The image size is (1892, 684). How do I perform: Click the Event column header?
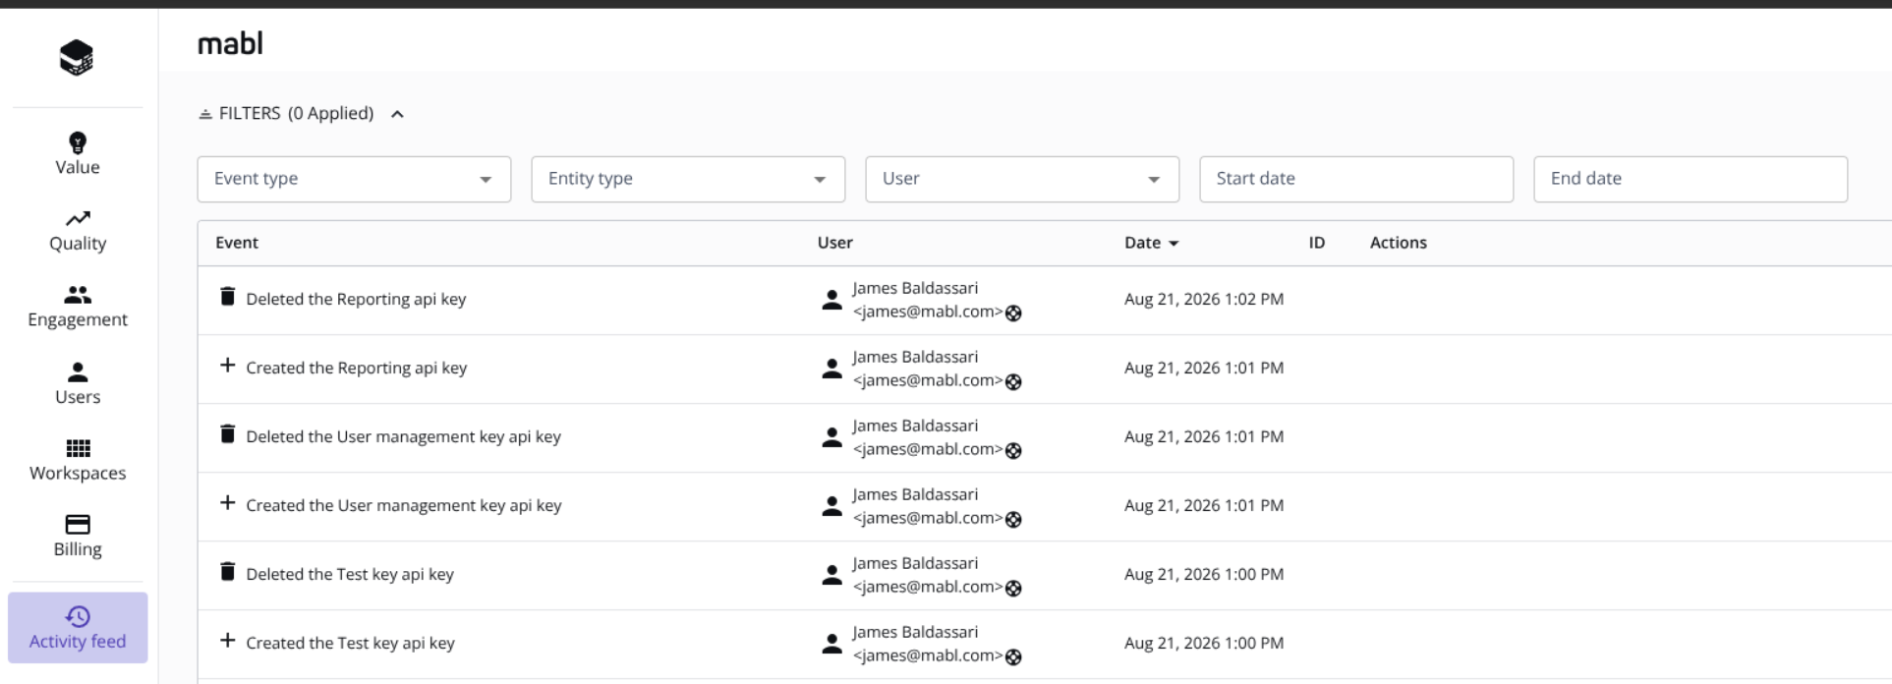coord(237,243)
